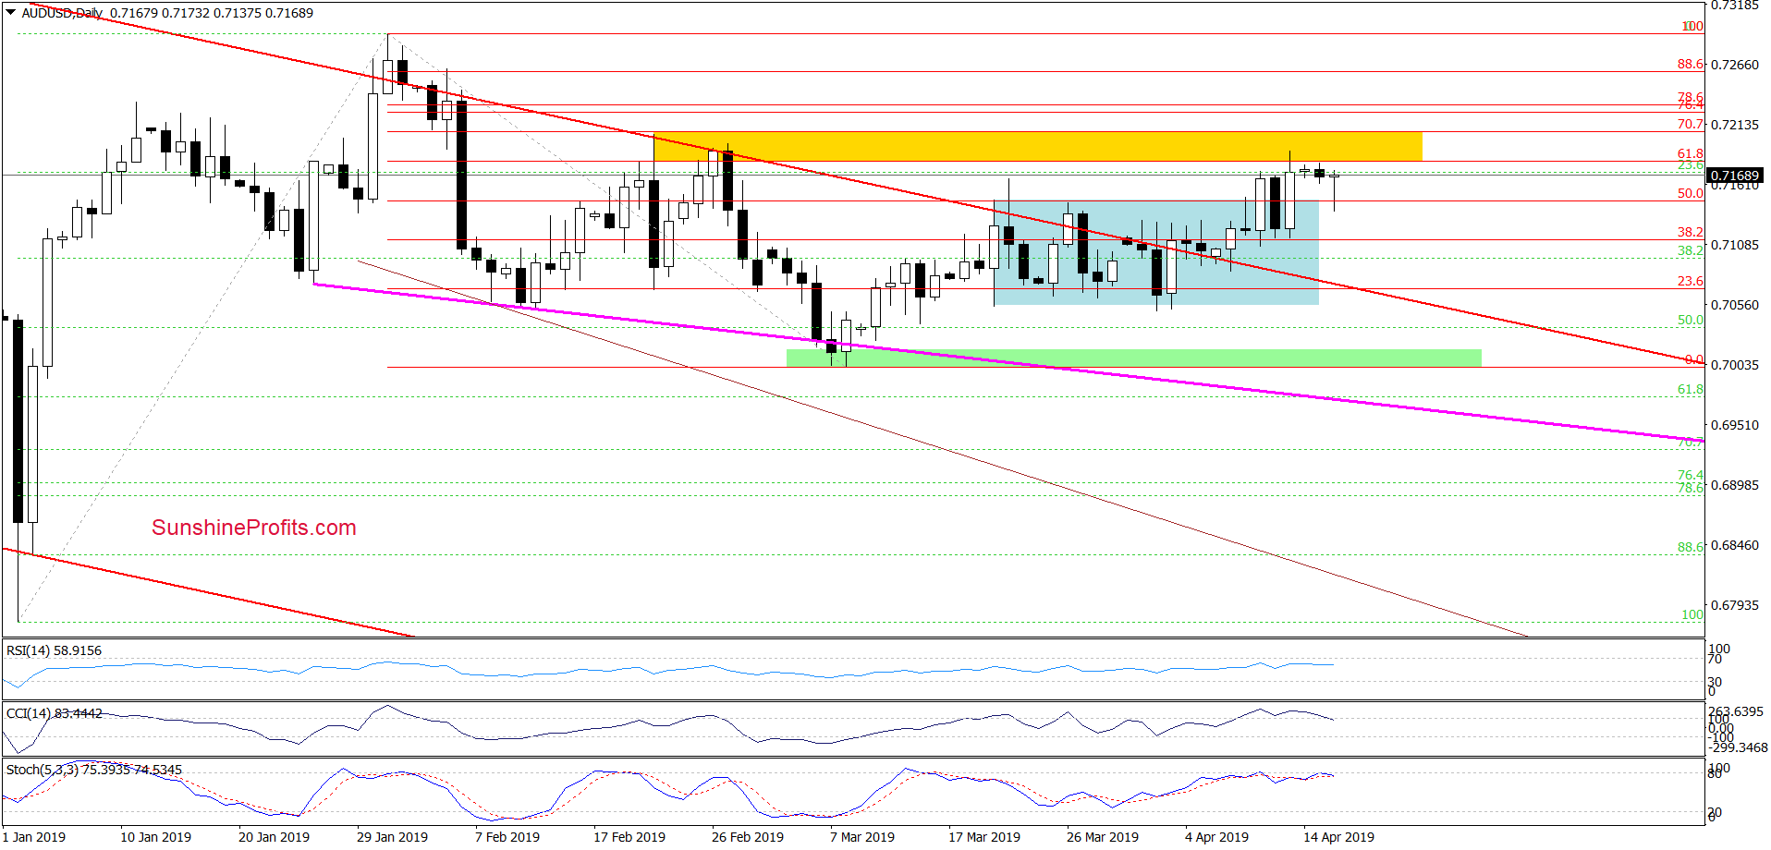The image size is (1771, 850).
Task: Select the green support zone rectangle
Action: tap(1133, 358)
